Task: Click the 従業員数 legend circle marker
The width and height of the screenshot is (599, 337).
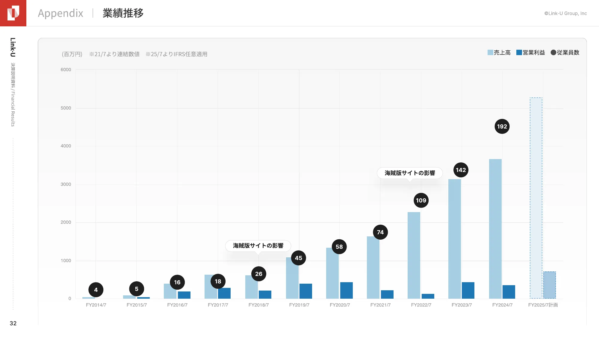Action: (x=553, y=52)
